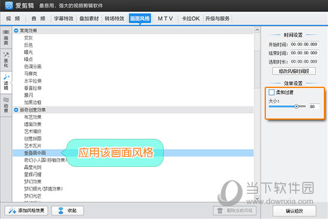
Task: Open the 转场特效 tab
Action: pos(115,19)
